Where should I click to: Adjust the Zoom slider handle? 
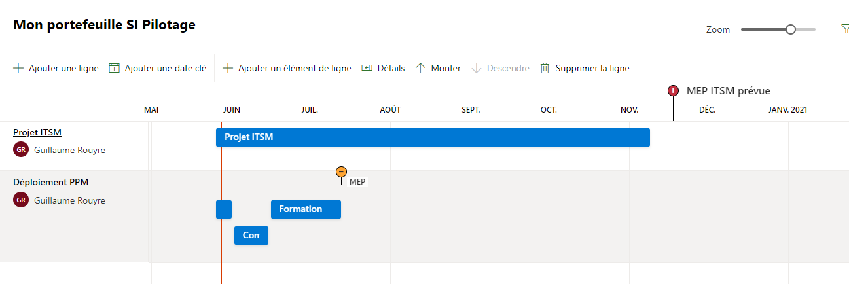click(791, 29)
